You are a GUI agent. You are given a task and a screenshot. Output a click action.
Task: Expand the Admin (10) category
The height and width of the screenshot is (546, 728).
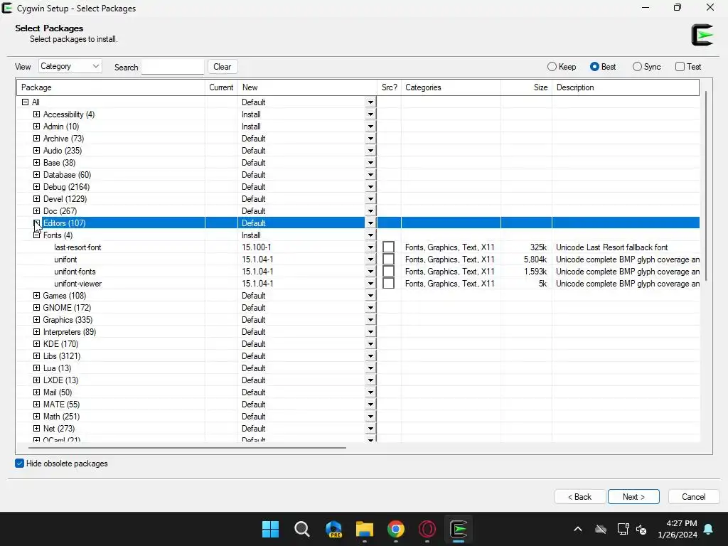pyautogui.click(x=37, y=127)
